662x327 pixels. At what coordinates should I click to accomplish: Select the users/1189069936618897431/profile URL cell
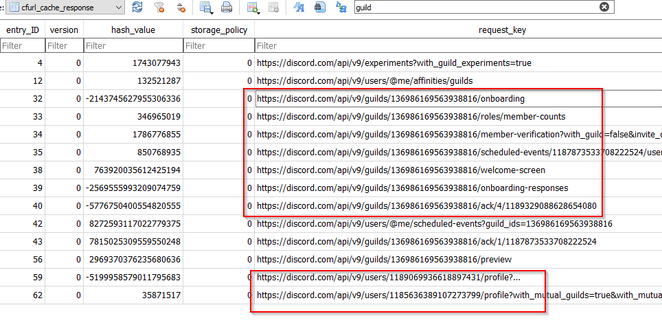point(459,278)
